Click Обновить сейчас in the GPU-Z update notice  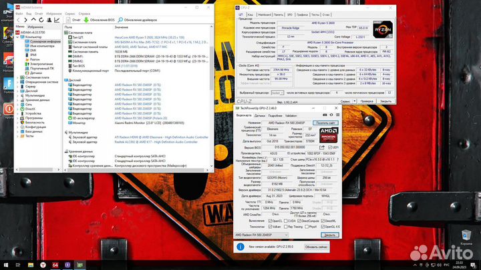(x=316, y=247)
